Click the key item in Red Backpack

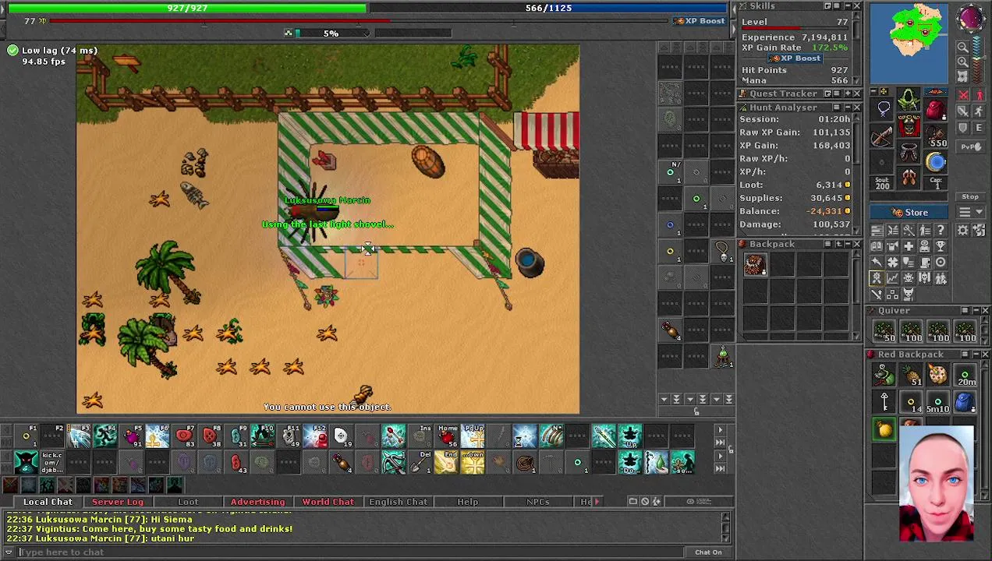(x=884, y=401)
